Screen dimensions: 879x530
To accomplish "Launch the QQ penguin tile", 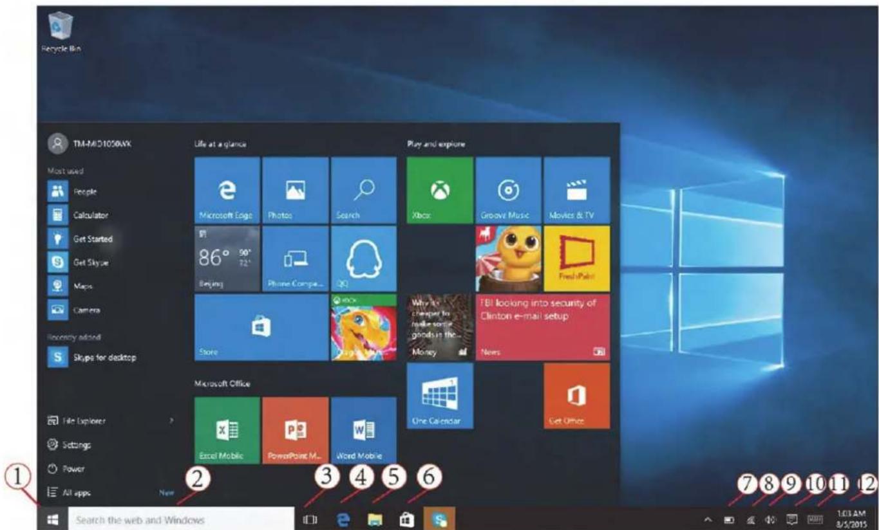I will (x=364, y=259).
